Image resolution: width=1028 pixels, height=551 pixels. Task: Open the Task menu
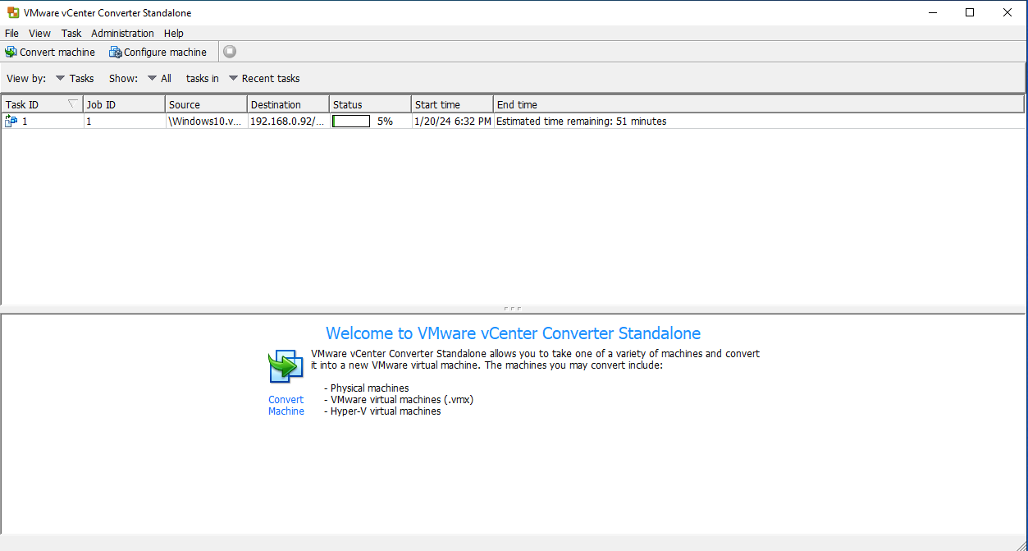pyautogui.click(x=71, y=33)
